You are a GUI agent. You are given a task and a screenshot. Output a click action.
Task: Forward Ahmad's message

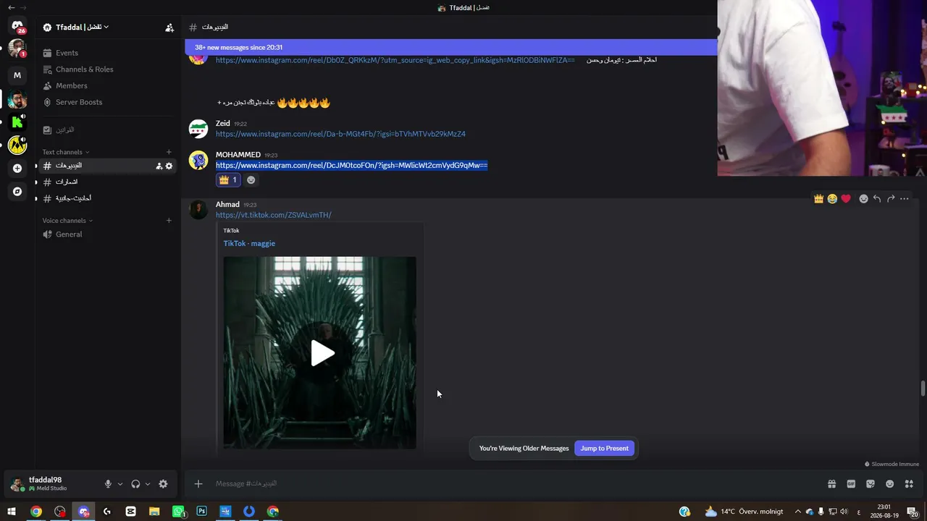[891, 199]
